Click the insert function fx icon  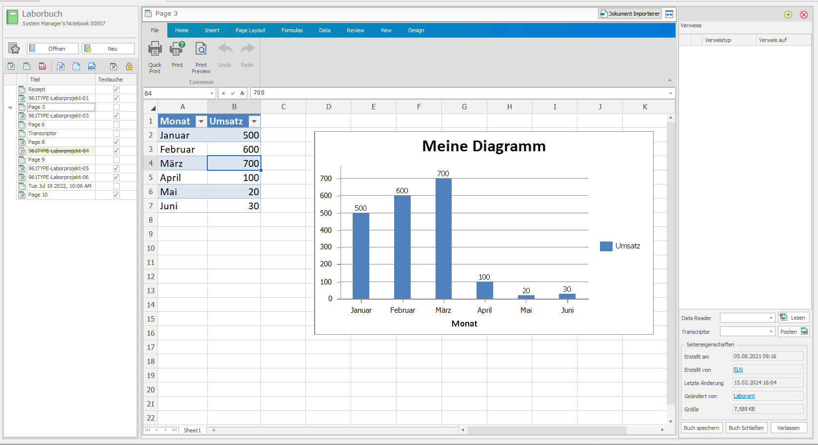click(x=242, y=93)
